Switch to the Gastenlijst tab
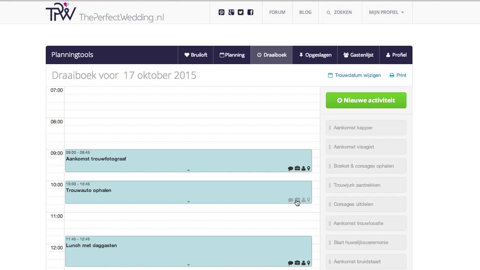Image resolution: width=480 pixels, height=270 pixels. pos(358,55)
